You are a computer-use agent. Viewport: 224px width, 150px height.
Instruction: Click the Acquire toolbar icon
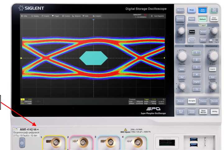[45, 16]
